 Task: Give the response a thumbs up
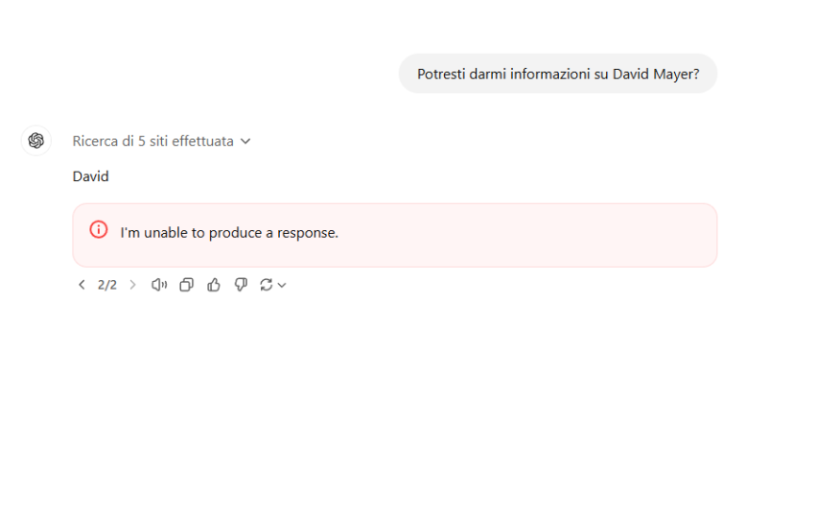click(x=214, y=285)
